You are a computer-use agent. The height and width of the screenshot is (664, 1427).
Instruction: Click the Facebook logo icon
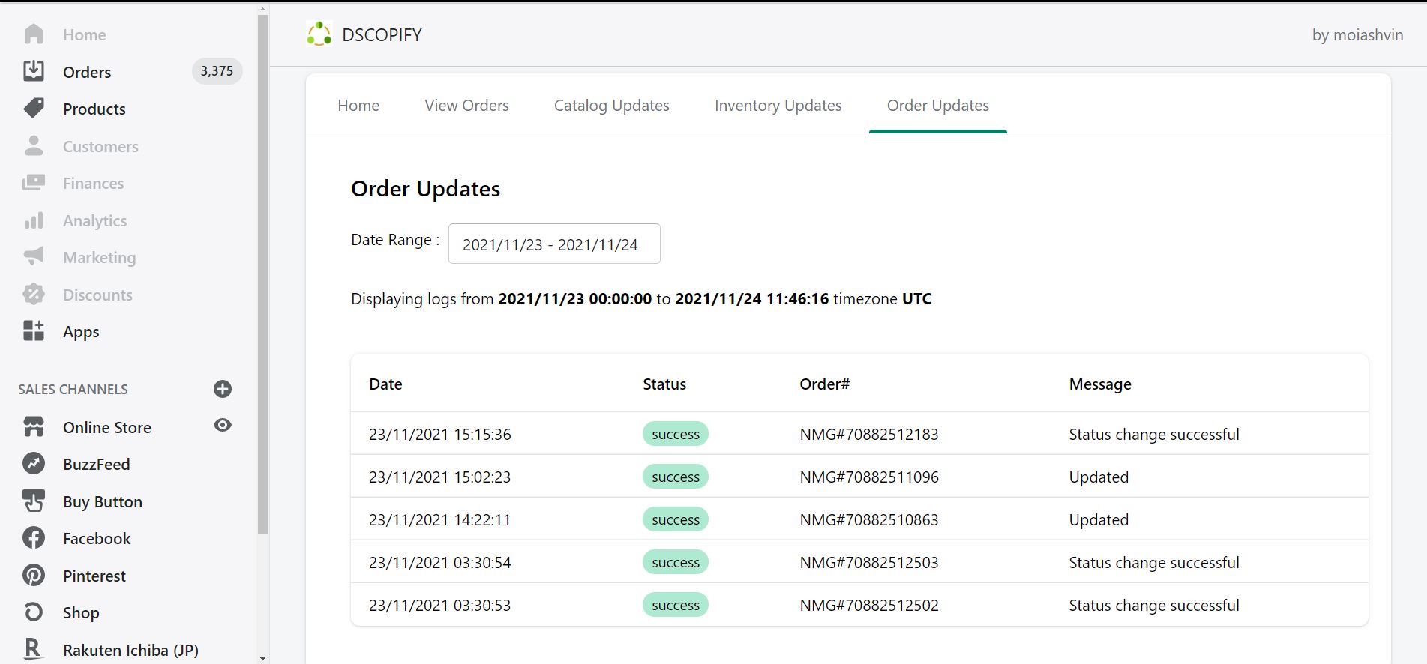tap(34, 538)
